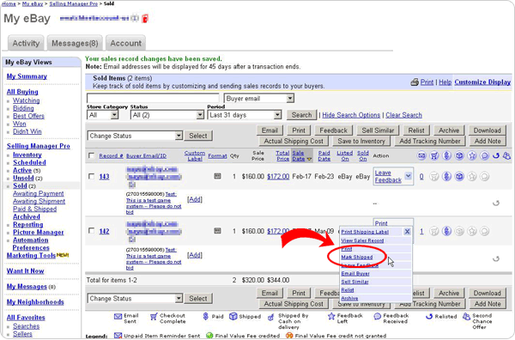Click the checkout cart icon for record 142
This screenshot has width=515, height=340.
point(434,231)
